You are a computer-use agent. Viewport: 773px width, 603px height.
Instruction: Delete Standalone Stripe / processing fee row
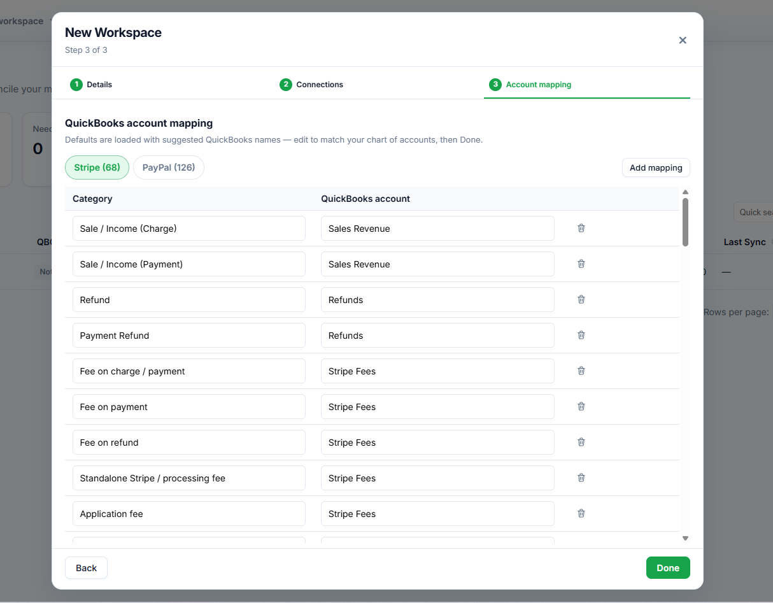(x=581, y=478)
